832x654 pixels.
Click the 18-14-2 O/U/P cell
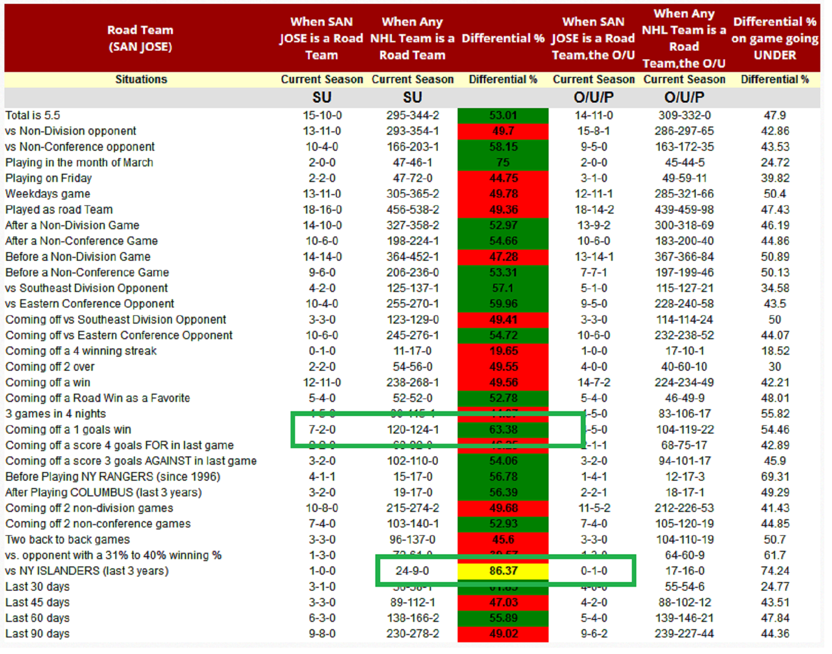[x=594, y=210]
